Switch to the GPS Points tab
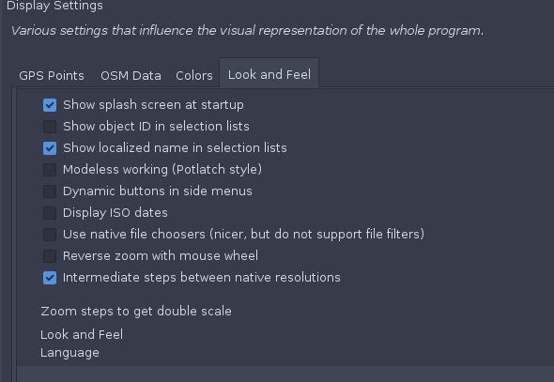The height and width of the screenshot is (382, 554). point(52,75)
